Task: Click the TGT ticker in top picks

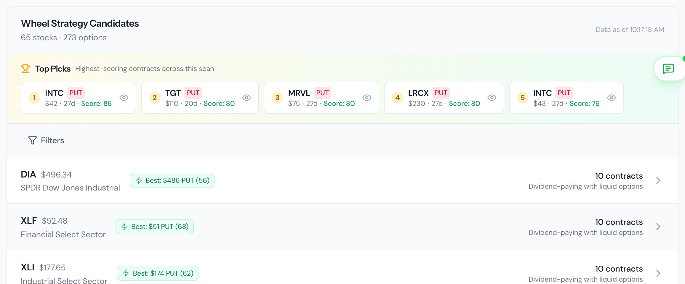Action: (173, 93)
